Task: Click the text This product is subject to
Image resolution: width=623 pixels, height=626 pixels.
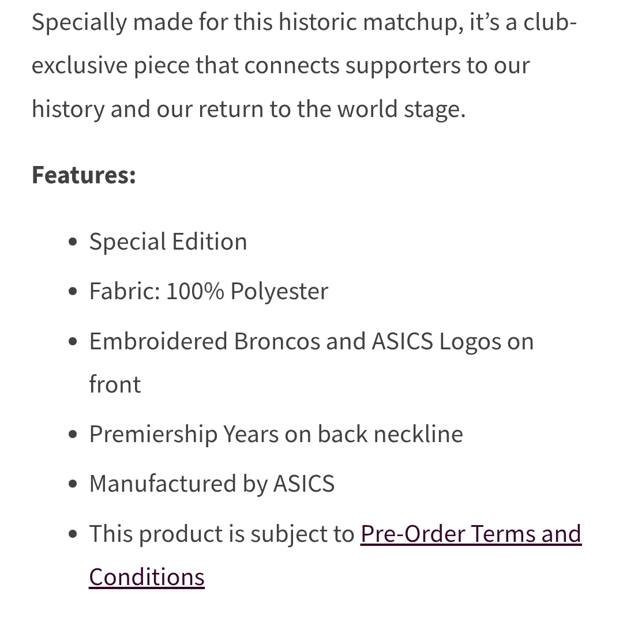Action: pyautogui.click(x=222, y=534)
